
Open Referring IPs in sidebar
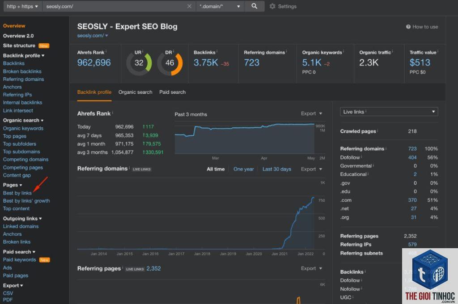point(17,95)
